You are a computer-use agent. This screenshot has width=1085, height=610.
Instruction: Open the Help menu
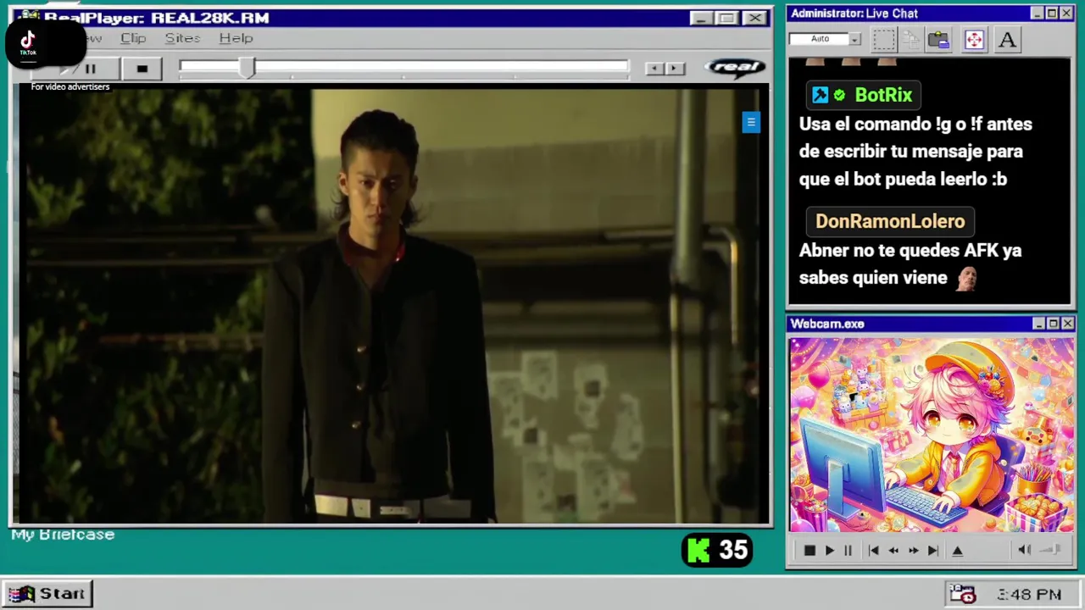pos(236,38)
